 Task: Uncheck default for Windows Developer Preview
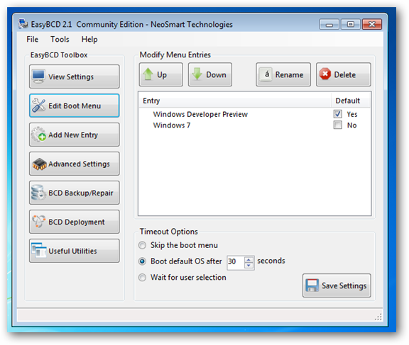click(337, 114)
